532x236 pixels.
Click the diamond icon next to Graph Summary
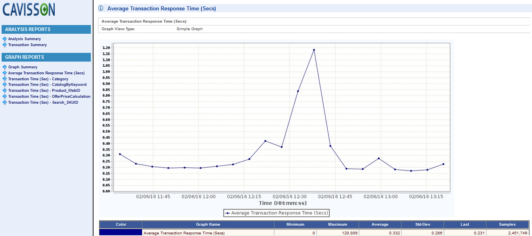pyautogui.click(x=5, y=67)
